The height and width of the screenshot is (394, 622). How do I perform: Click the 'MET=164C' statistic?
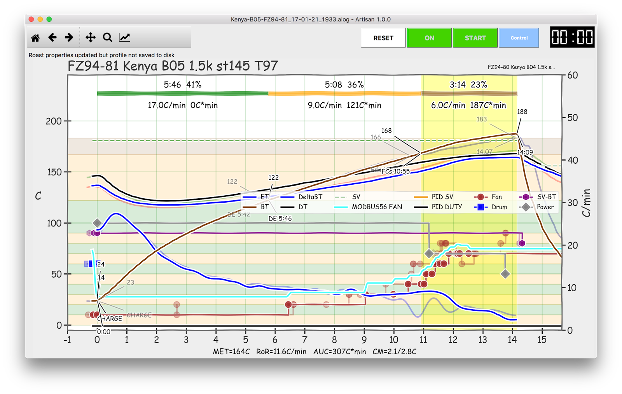coord(231,352)
